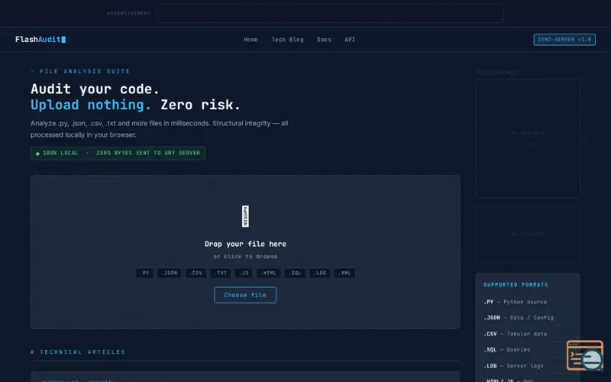Select the .XML format chip
The image size is (611, 382).
pos(344,273)
